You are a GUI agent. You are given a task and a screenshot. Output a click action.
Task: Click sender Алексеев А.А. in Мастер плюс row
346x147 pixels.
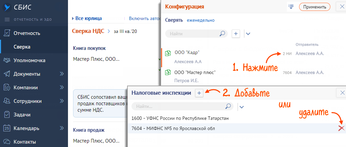pos(310,72)
